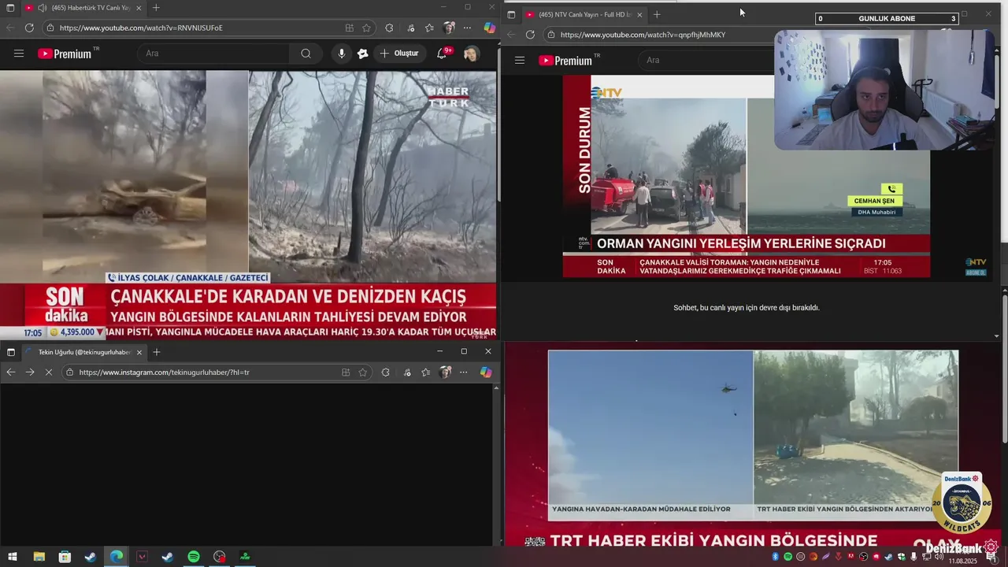Open Copilot icon in Instagram window

[x=486, y=372]
